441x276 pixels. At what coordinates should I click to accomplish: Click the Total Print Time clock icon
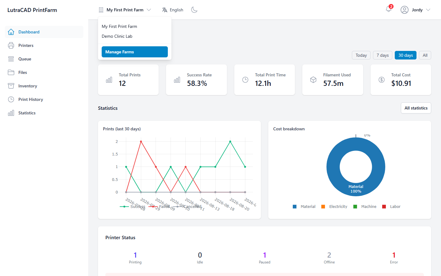(245, 80)
